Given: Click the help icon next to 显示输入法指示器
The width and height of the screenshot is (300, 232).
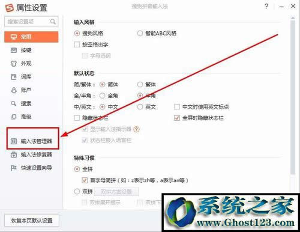Looking at the screenshot, I should (x=136, y=129).
